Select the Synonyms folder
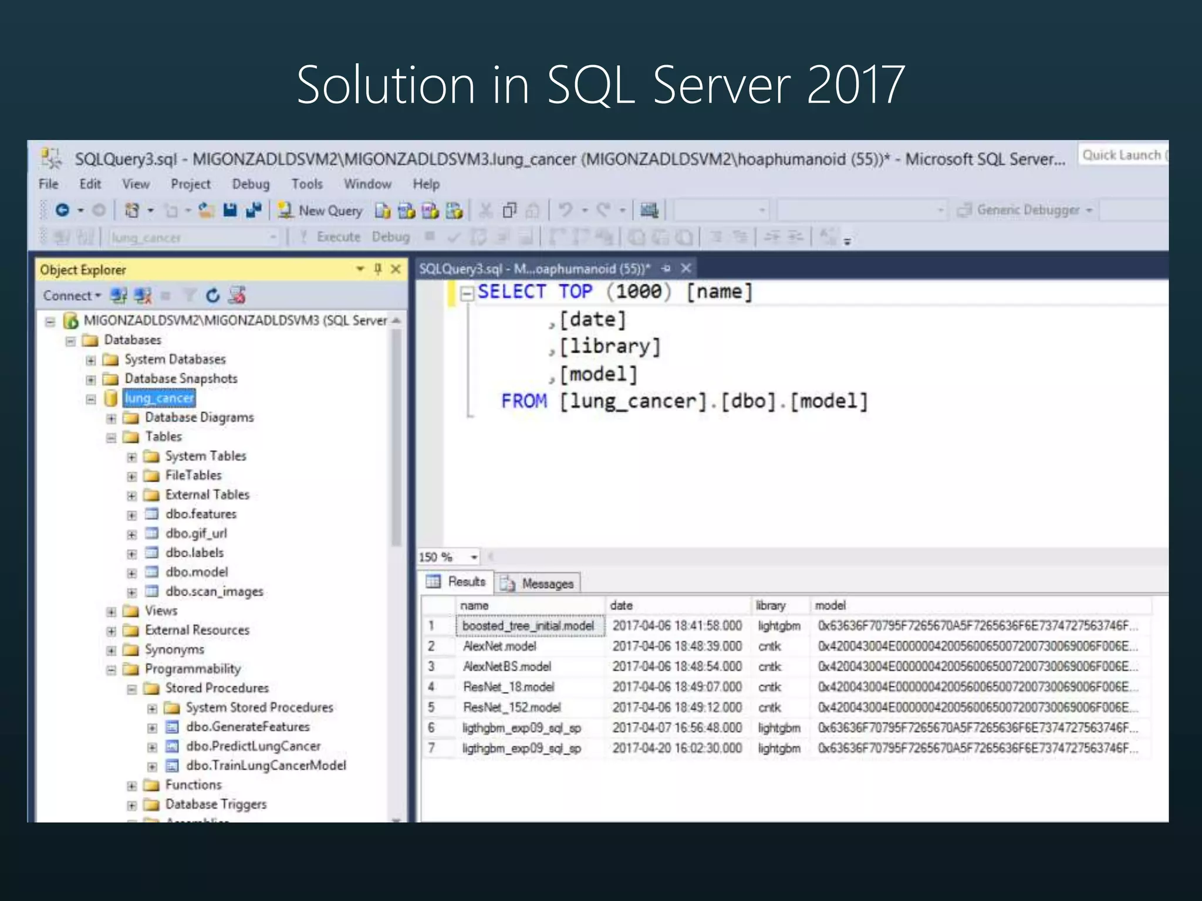Screen dimensions: 1202x901 point(174,649)
